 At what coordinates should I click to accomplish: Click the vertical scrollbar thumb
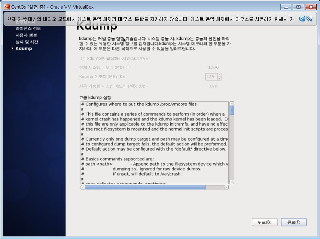(x=232, y=110)
